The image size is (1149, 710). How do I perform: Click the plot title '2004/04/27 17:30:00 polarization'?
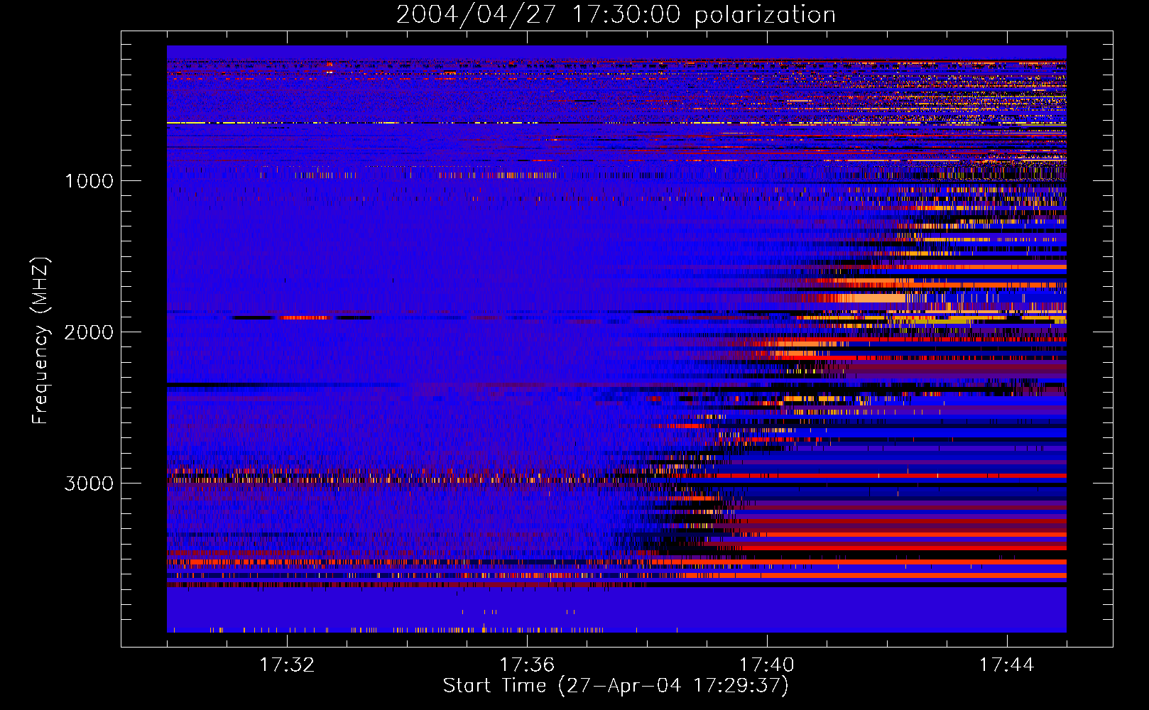616,15
